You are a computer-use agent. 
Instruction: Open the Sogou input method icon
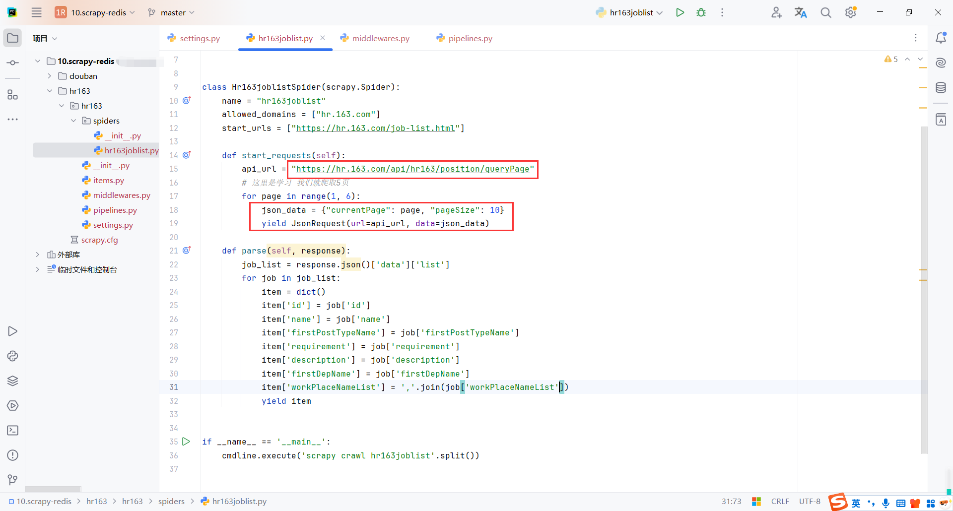pyautogui.click(x=838, y=502)
